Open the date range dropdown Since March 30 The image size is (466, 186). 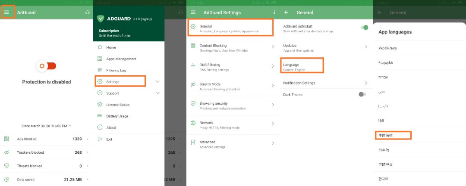(46, 126)
